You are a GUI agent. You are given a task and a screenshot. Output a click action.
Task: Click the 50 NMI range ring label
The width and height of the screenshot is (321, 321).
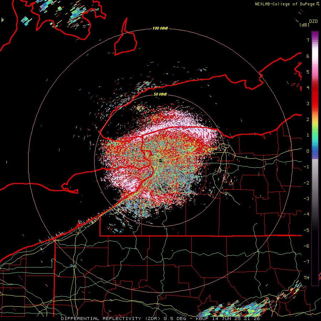[x=160, y=94]
